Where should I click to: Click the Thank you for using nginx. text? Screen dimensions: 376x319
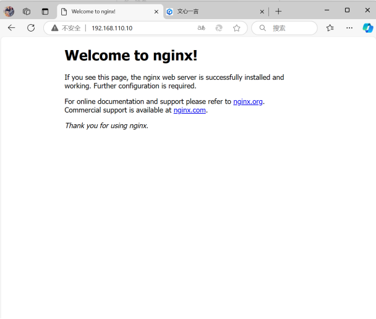tap(106, 125)
